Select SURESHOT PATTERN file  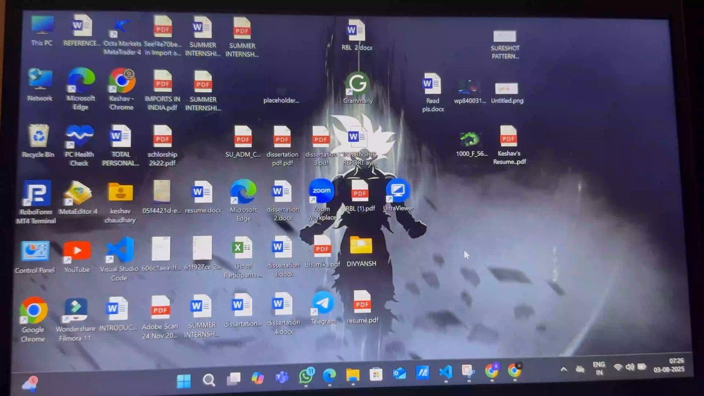click(x=505, y=45)
